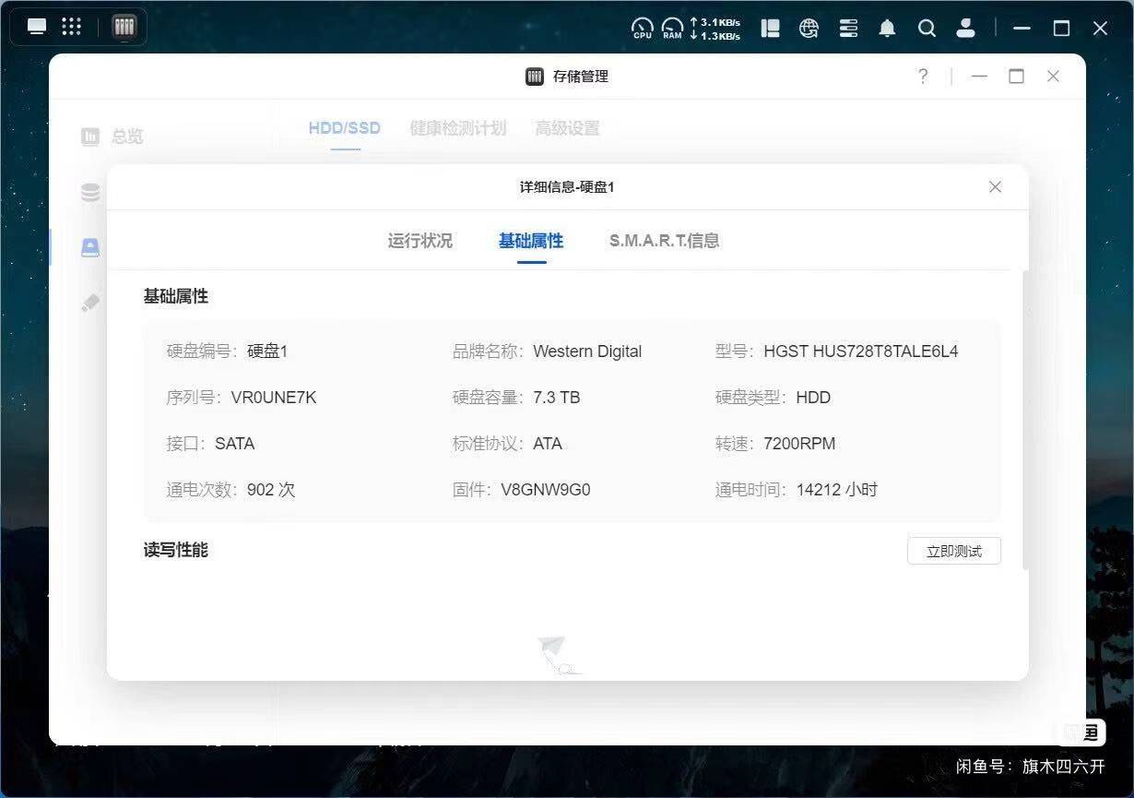Select the storage pool icon in sidebar
1134x798 pixels.
coord(89,191)
